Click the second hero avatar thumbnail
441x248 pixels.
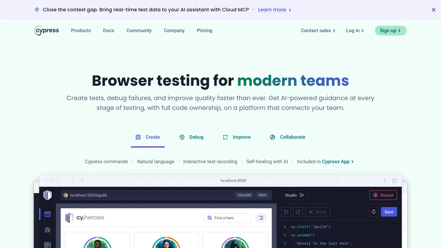[x=166, y=242]
